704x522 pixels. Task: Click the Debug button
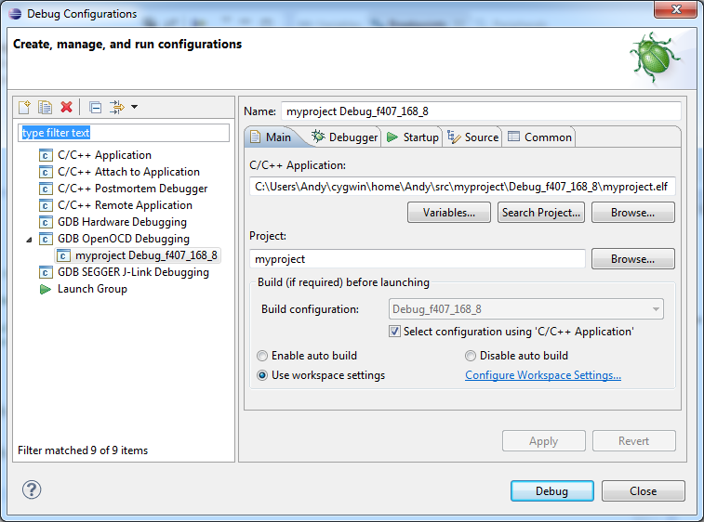coord(551,491)
